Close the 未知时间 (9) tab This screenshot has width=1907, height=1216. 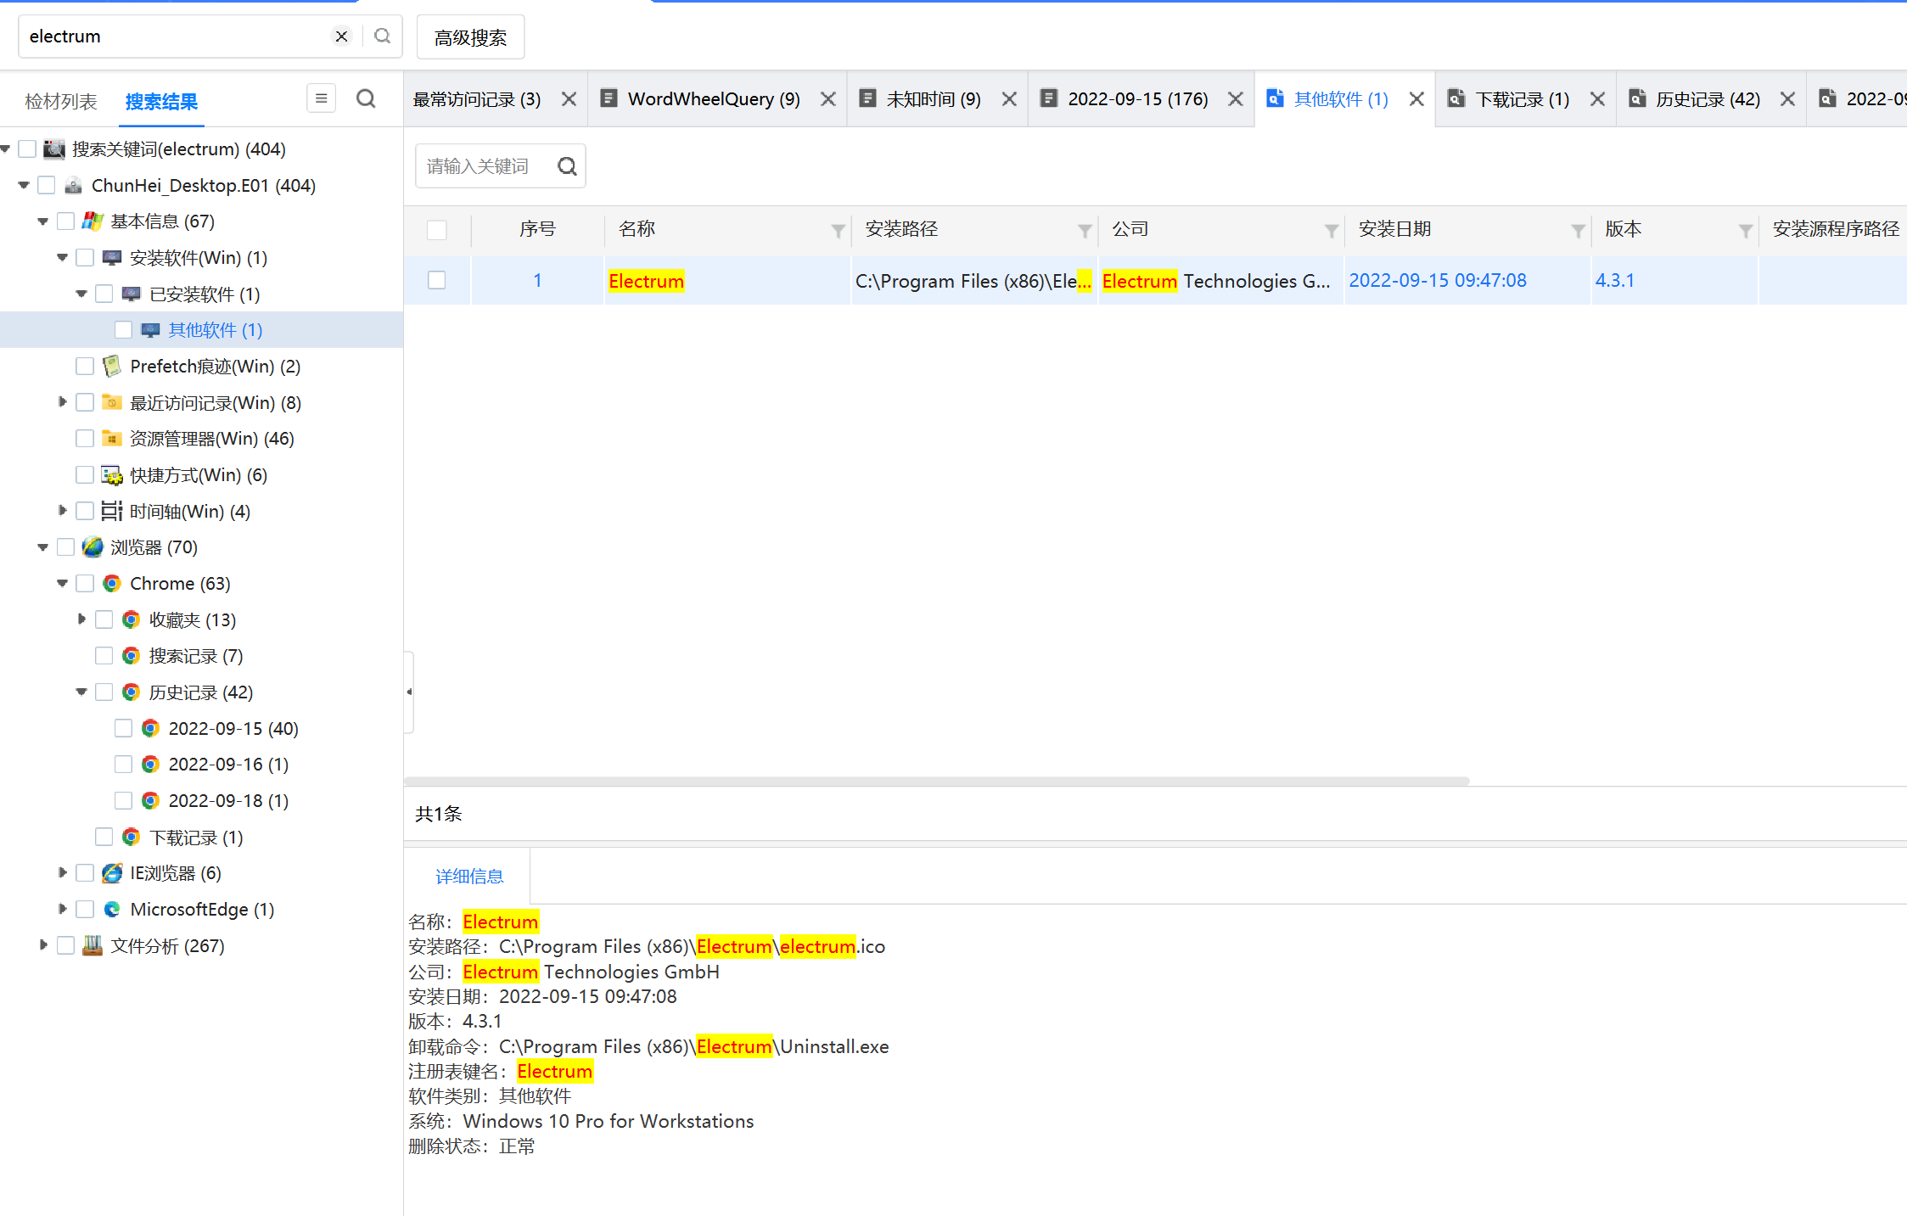[x=1009, y=99]
